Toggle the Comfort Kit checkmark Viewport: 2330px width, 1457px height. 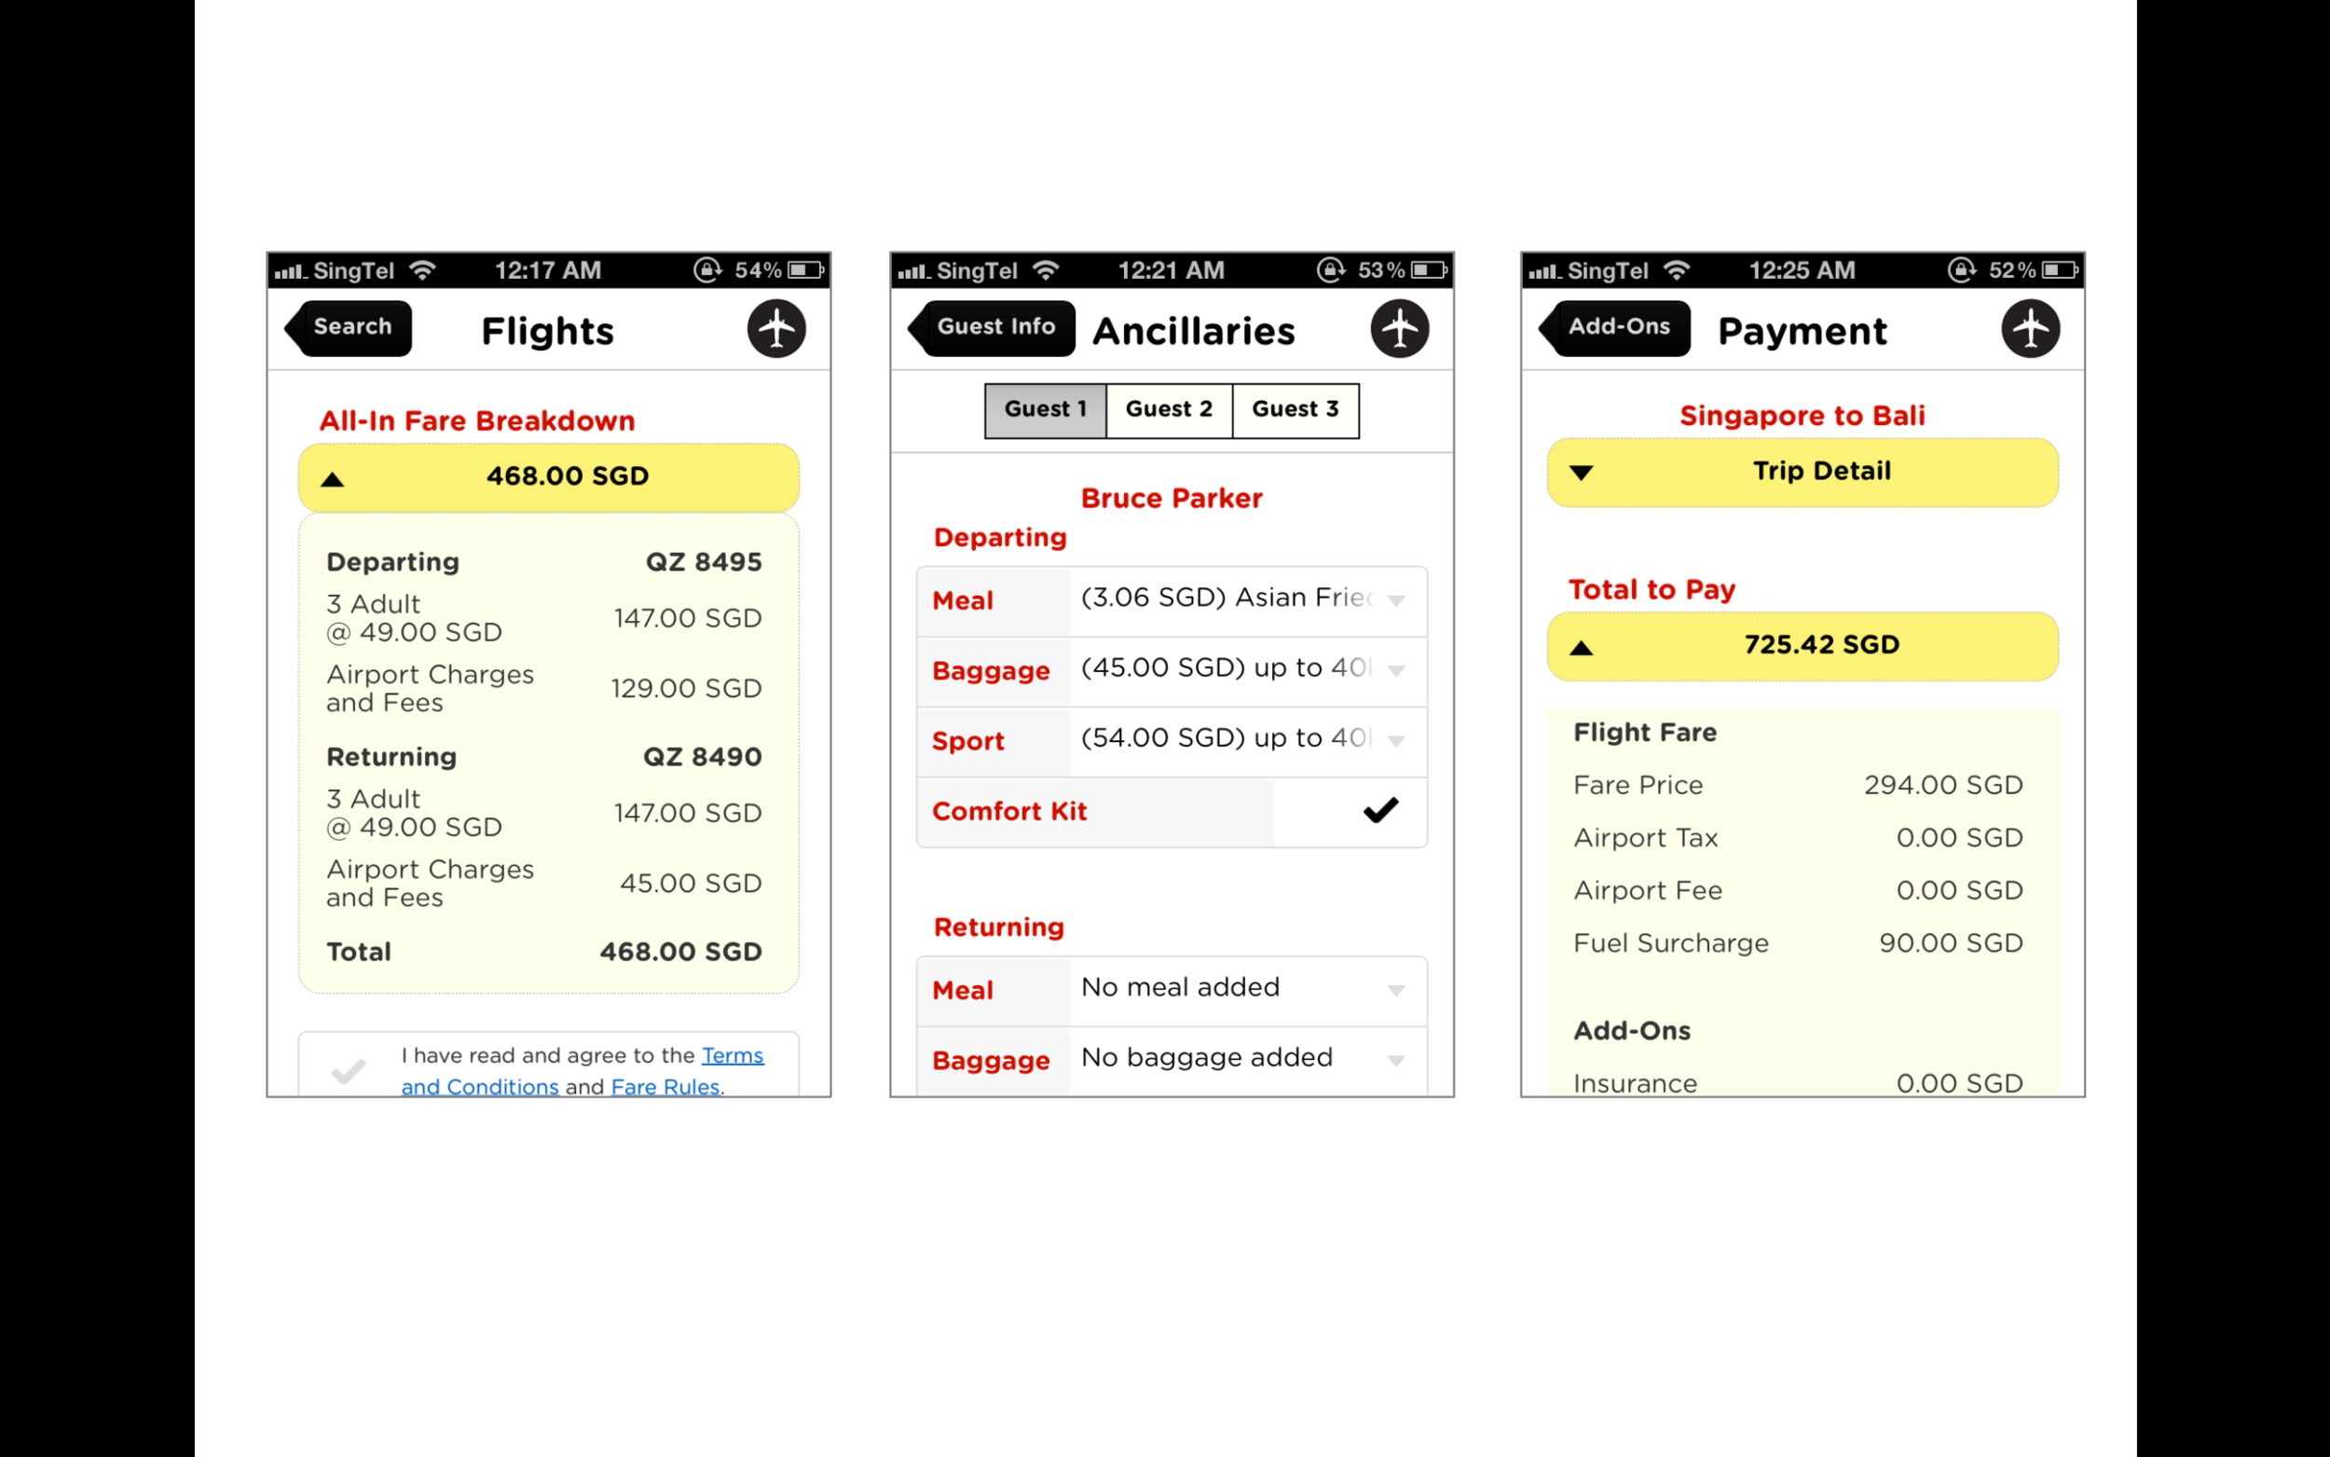(1380, 810)
